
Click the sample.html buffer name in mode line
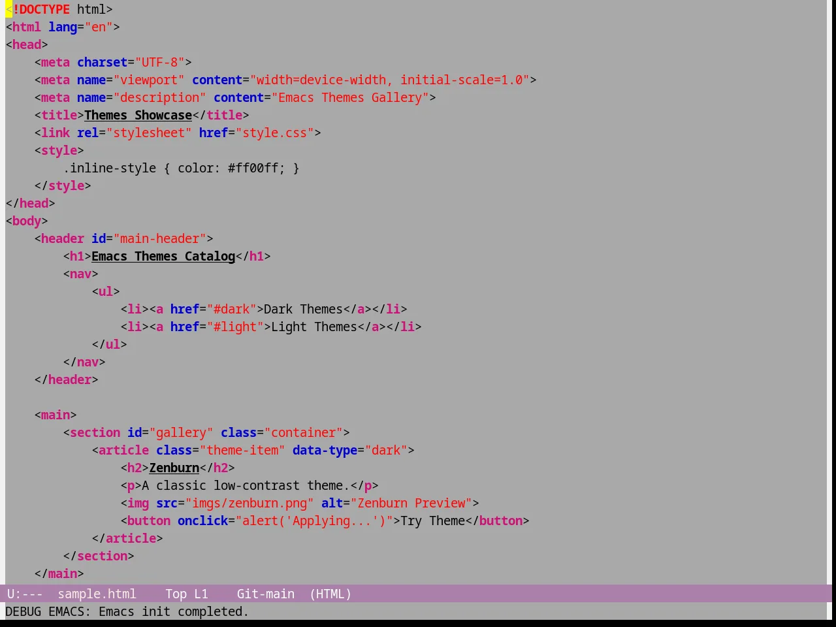click(97, 594)
